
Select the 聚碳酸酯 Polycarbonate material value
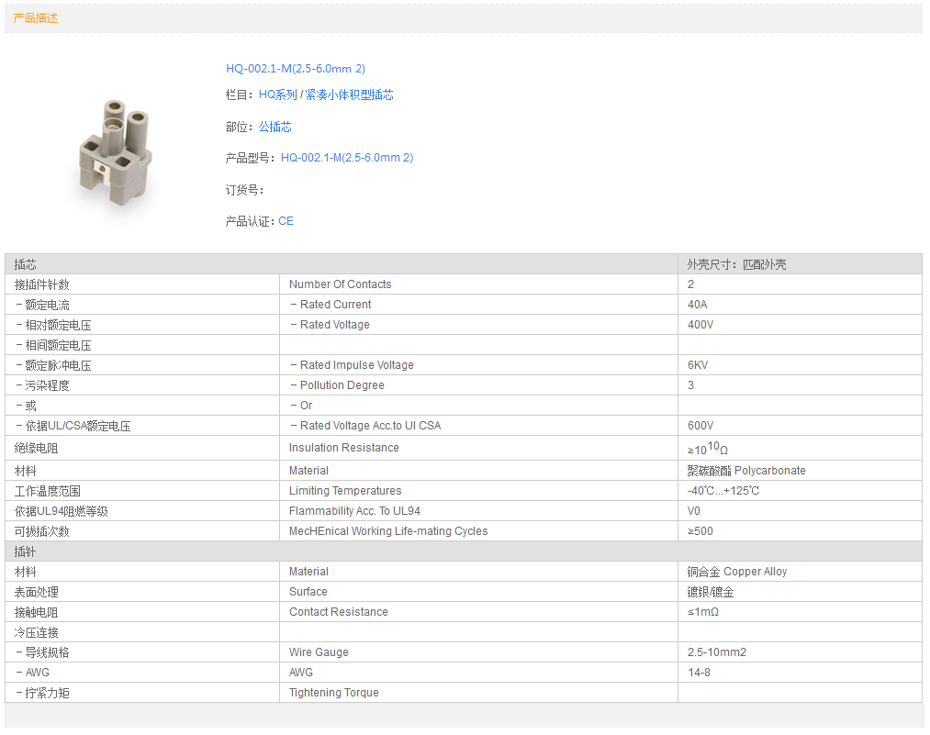(x=745, y=471)
